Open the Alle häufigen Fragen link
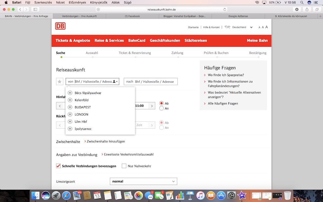Screen dimensions: 323x202 click(223, 104)
